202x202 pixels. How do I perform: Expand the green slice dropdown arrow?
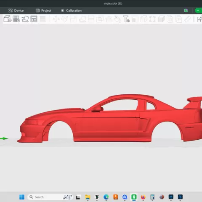click(198, 11)
